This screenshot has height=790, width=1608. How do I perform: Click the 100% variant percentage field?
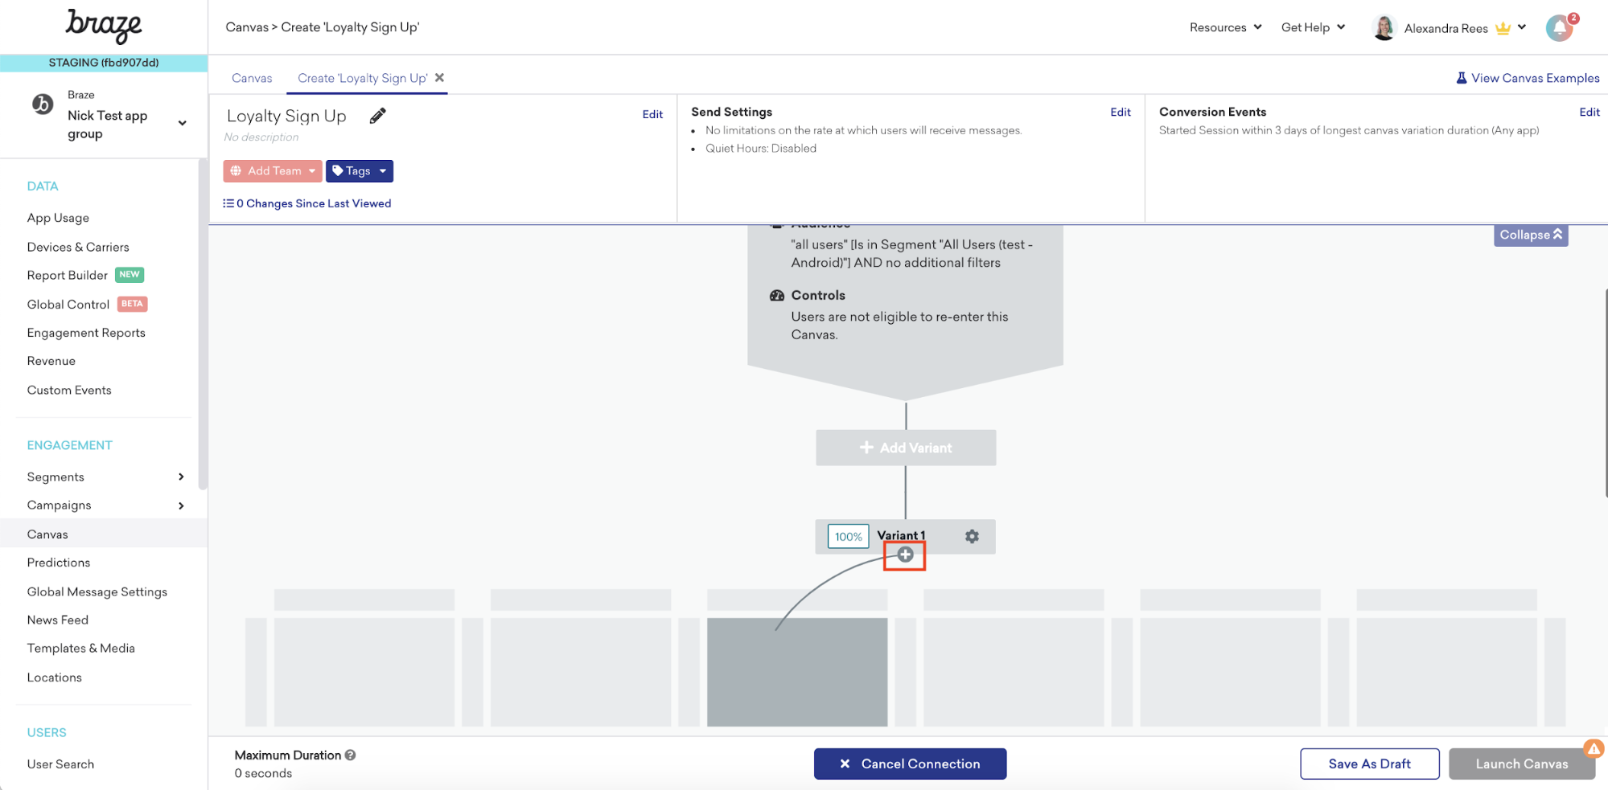click(848, 536)
